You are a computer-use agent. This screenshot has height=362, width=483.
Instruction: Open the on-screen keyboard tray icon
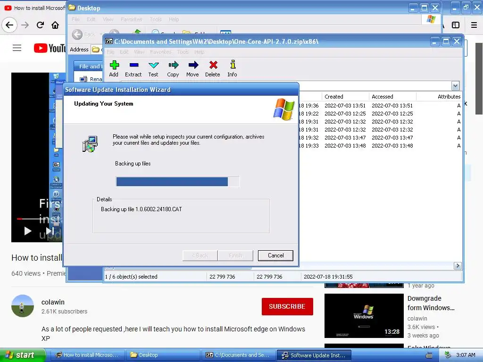[x=429, y=355]
